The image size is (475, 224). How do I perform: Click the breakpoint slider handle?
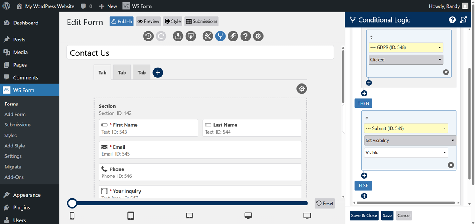pyautogui.click(x=72, y=203)
